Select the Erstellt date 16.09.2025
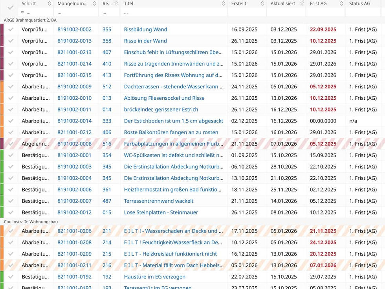This screenshot has width=385, height=289. tap(244, 29)
